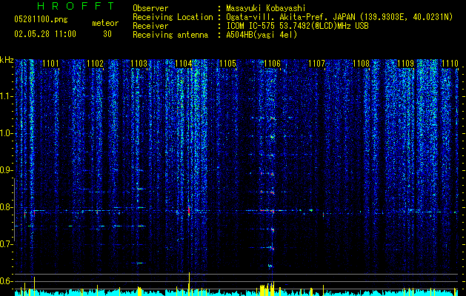Click the 1102 time marker
The width and height of the screenshot is (466, 296).
coord(95,64)
